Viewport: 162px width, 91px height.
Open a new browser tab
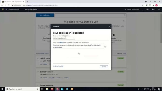pos(27,2)
